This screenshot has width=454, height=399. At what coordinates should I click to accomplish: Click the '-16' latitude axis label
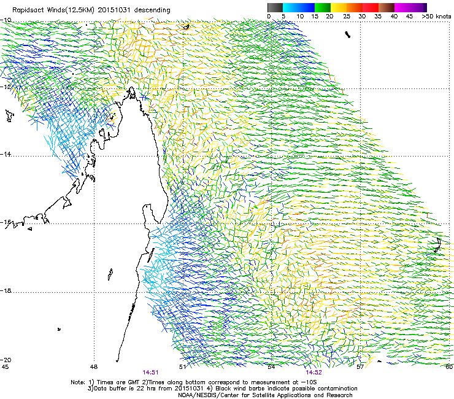tap(6, 222)
